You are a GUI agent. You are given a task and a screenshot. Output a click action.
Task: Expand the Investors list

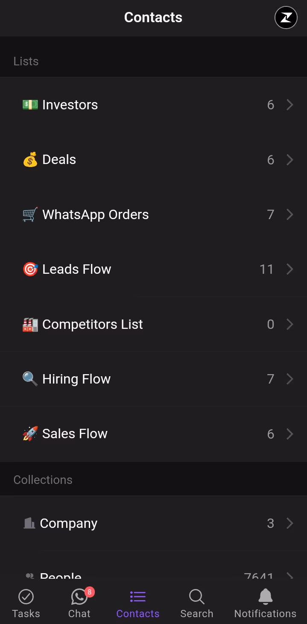coord(289,105)
